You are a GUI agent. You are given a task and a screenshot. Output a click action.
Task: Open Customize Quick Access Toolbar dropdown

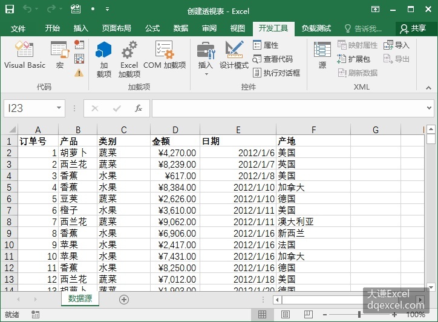(107, 9)
